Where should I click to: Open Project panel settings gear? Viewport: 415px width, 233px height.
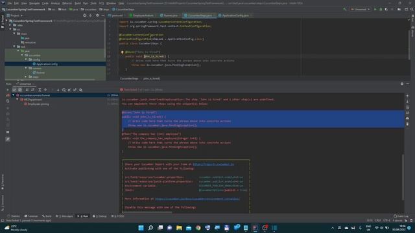pos(97,16)
